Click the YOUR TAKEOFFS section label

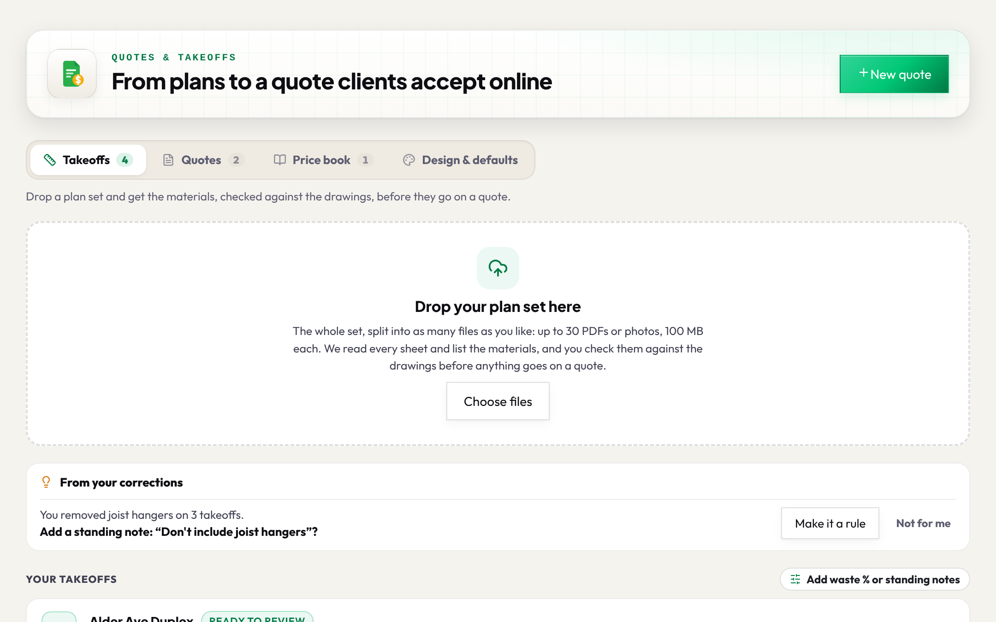pos(71,579)
